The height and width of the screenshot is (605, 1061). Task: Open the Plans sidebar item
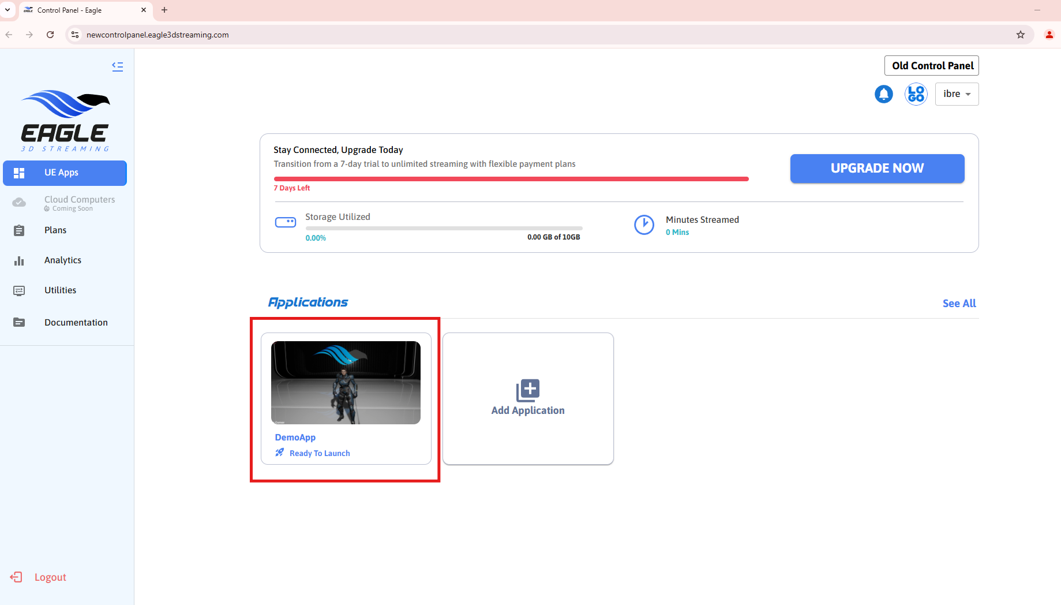[x=55, y=230]
